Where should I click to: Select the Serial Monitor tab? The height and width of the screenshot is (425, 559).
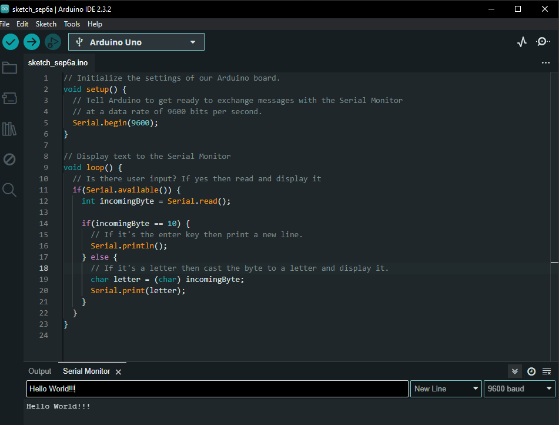tap(86, 371)
